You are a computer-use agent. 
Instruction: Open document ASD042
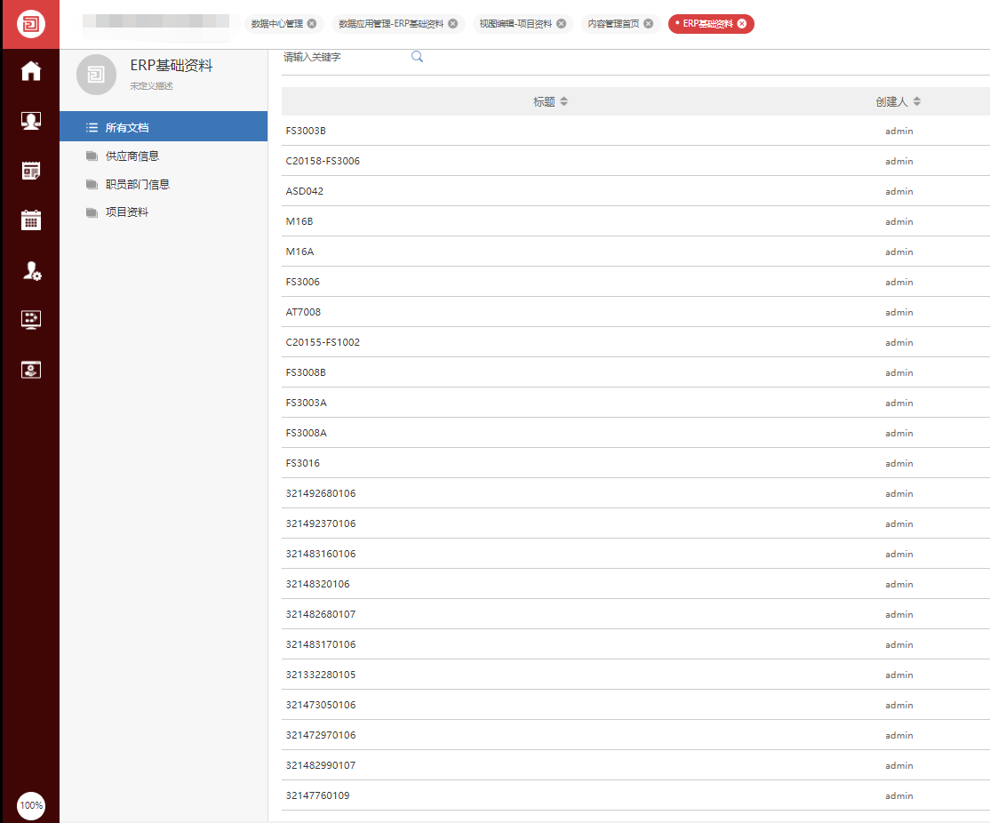pyautogui.click(x=304, y=191)
